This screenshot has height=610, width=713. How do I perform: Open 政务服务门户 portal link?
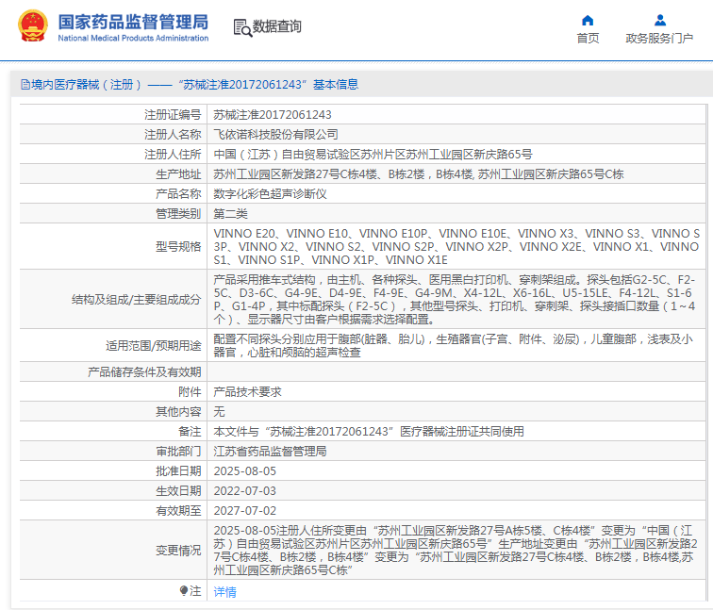coord(659,39)
